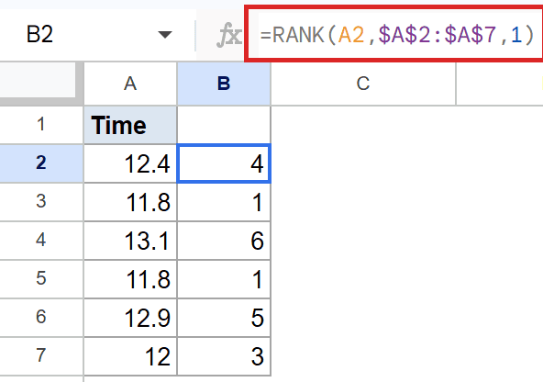The width and height of the screenshot is (543, 382).
Task: Select row 2 header
Action: click(41, 163)
